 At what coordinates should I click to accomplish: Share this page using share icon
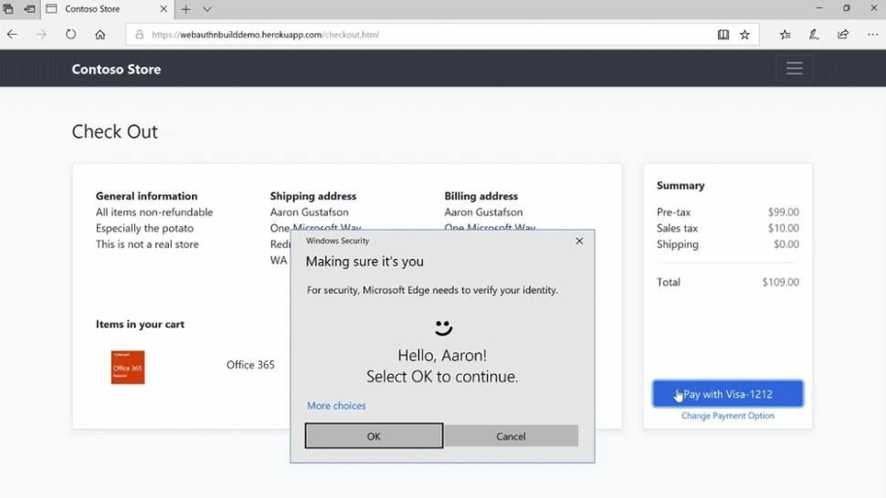[843, 35]
